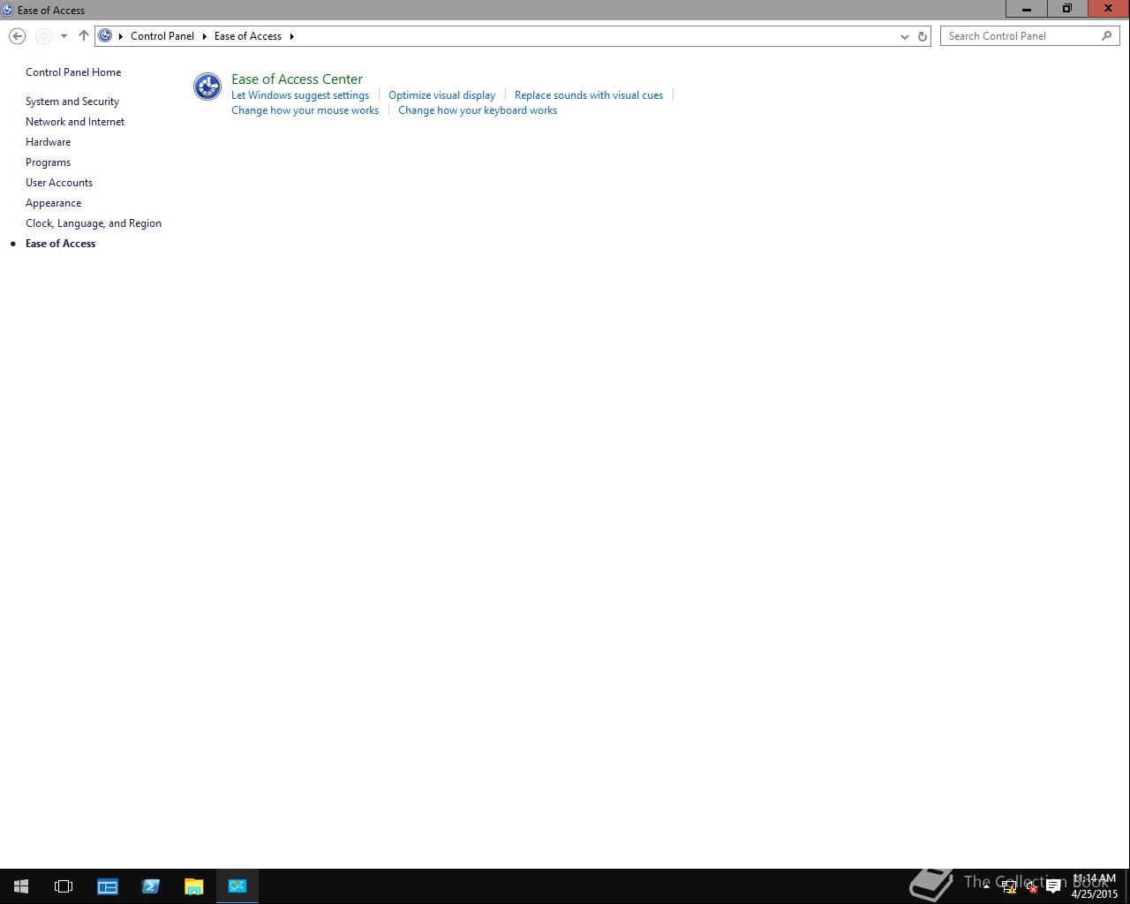Open Change how your keyboard works
This screenshot has height=904, width=1130.
[478, 110]
